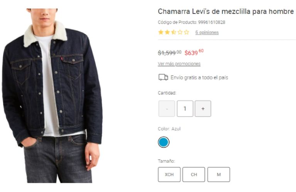This screenshot has height=192, width=296.
Task: Click the Envío gratis a todo el país text
Action: coord(199,77)
